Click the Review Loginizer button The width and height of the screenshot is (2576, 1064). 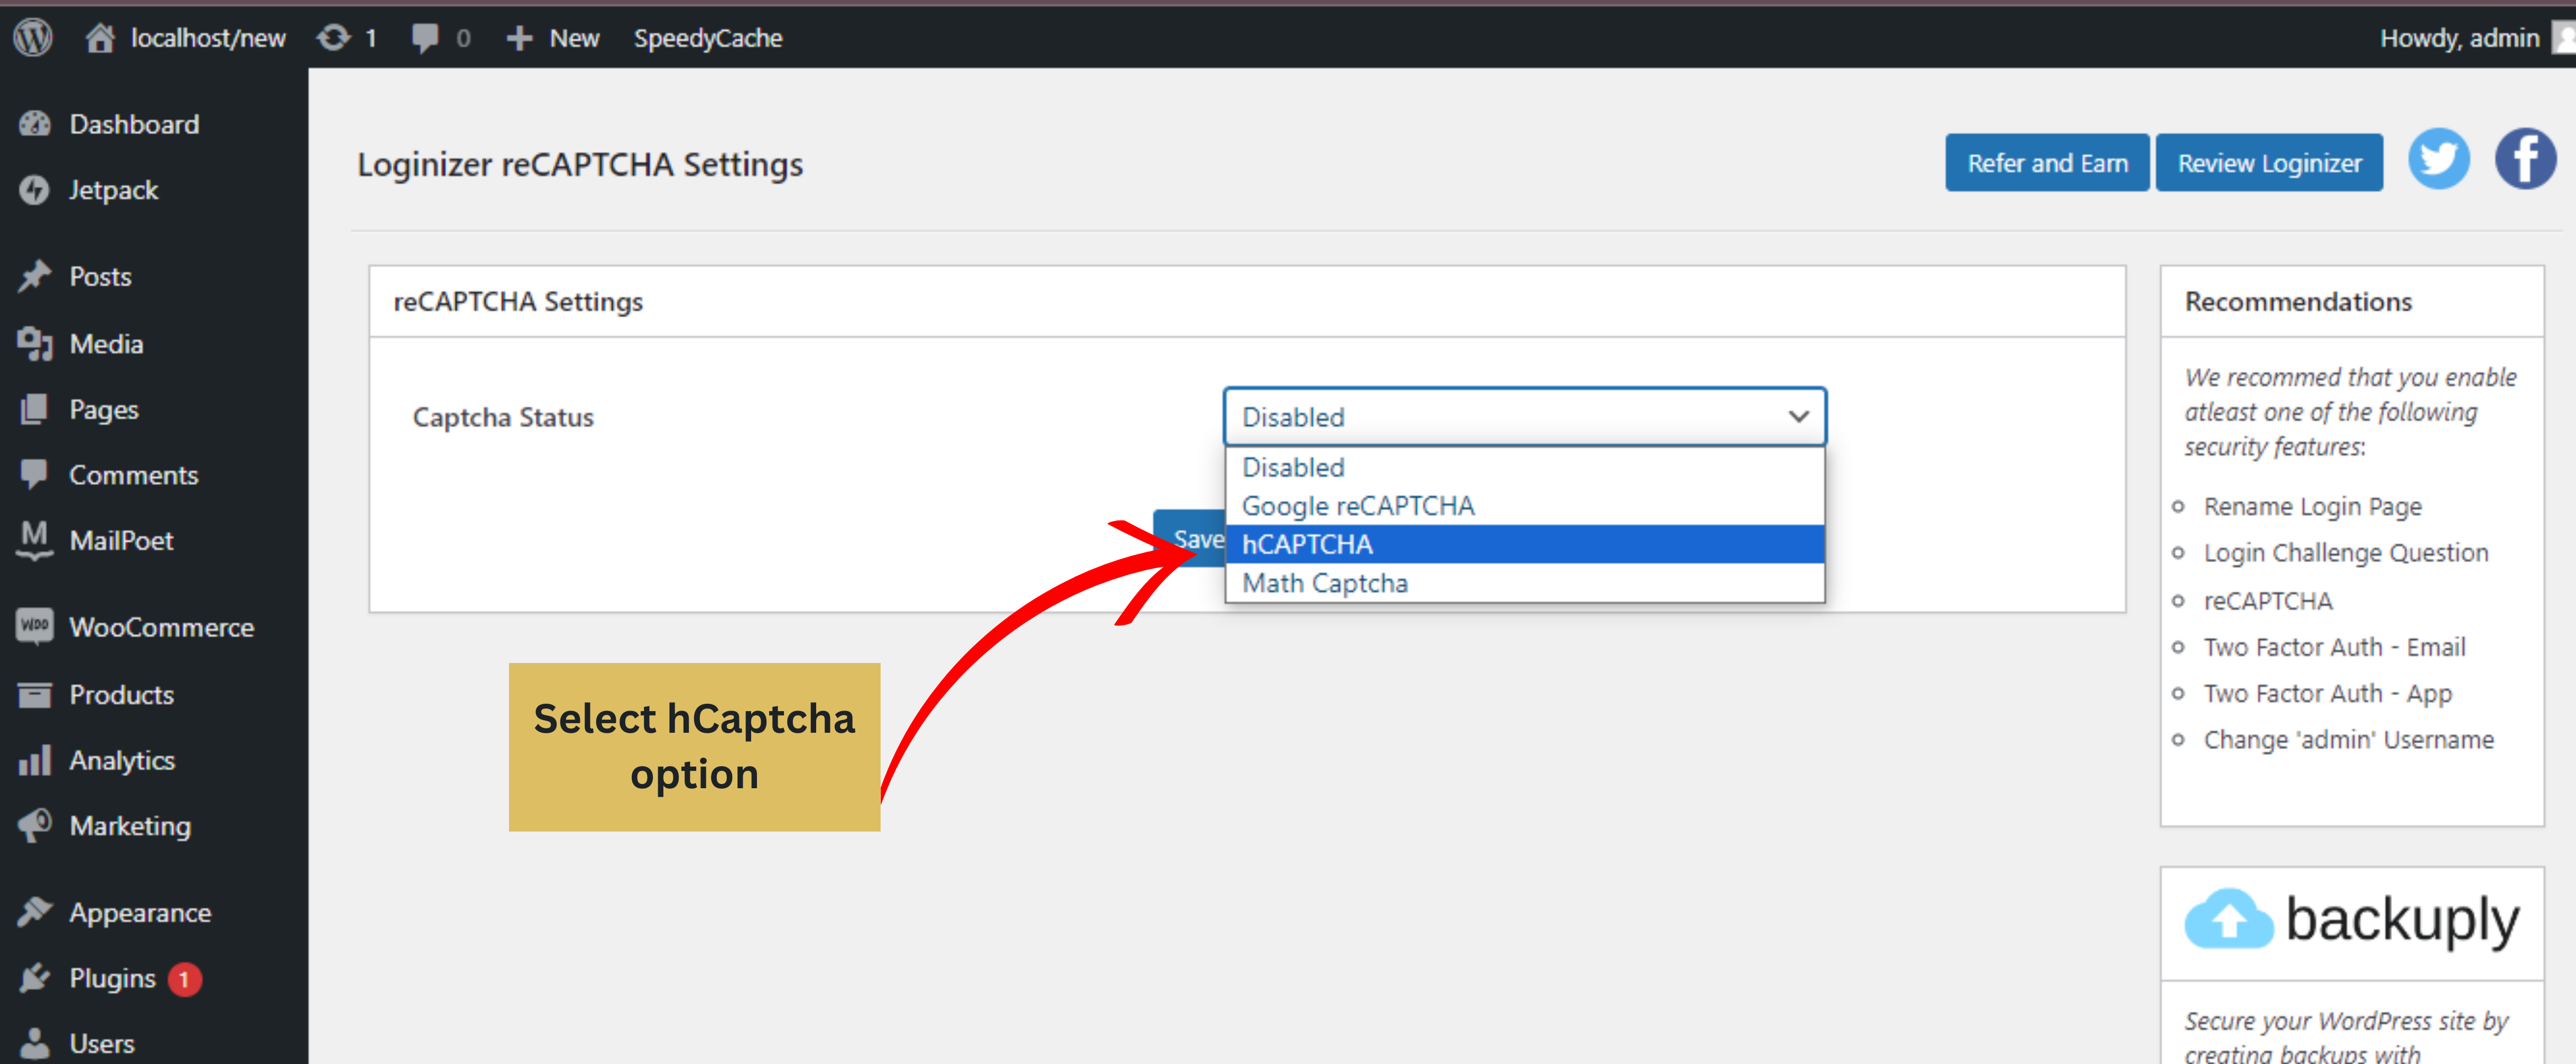coord(2269,163)
